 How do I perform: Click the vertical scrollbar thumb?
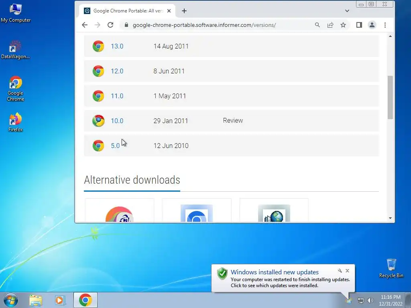click(x=390, y=97)
